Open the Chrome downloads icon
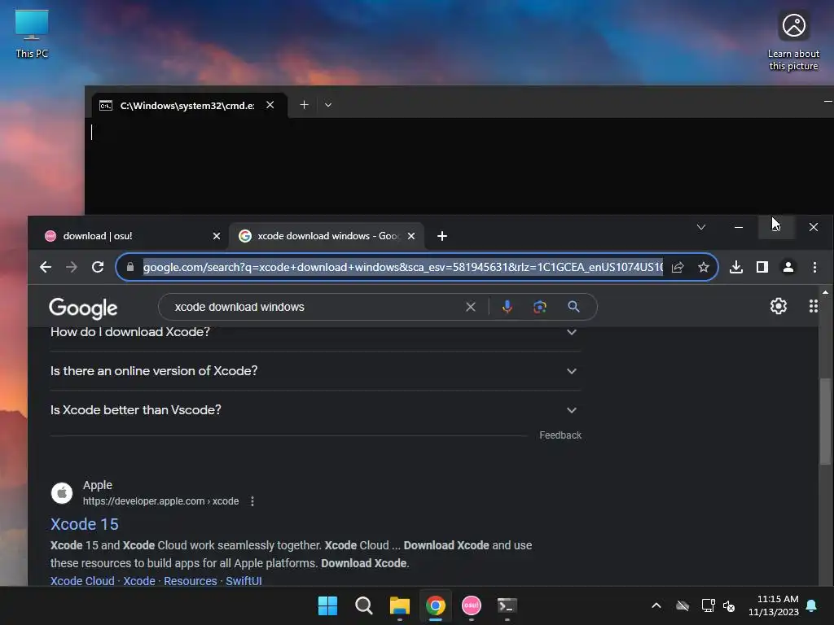834x625 pixels. [736, 267]
